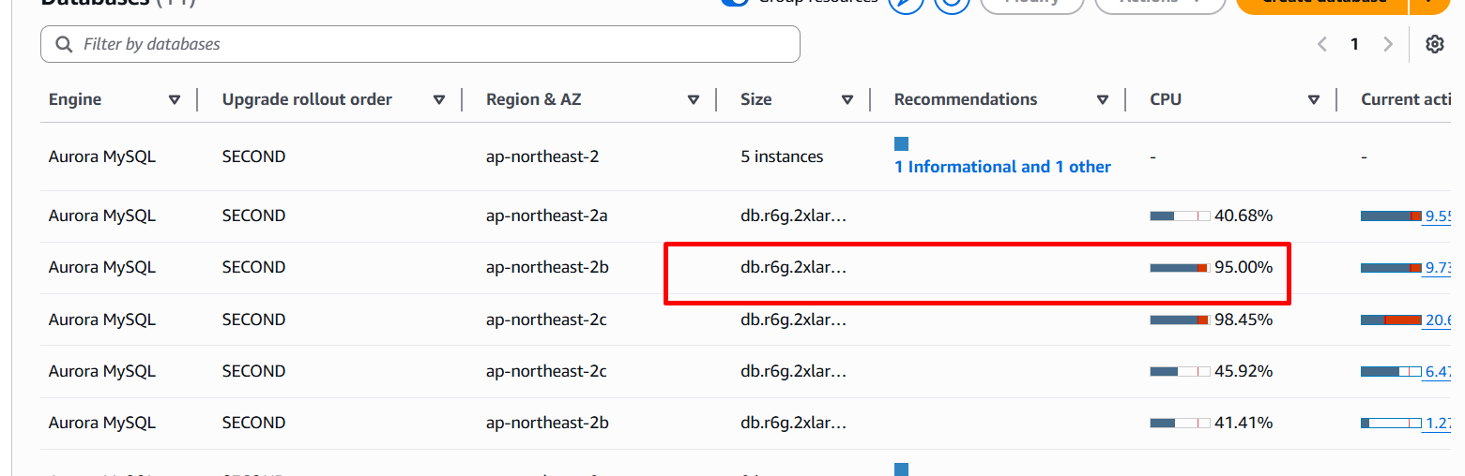Click 'db.r6g.2xlar…' in the 45.92% CPU row
Screen dimensions: 1465x476
(x=794, y=371)
